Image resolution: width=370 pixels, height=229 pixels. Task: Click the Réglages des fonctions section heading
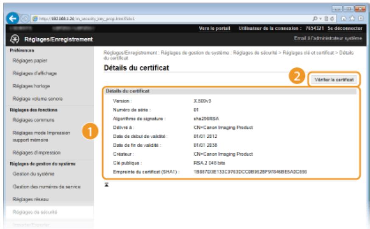33,110
